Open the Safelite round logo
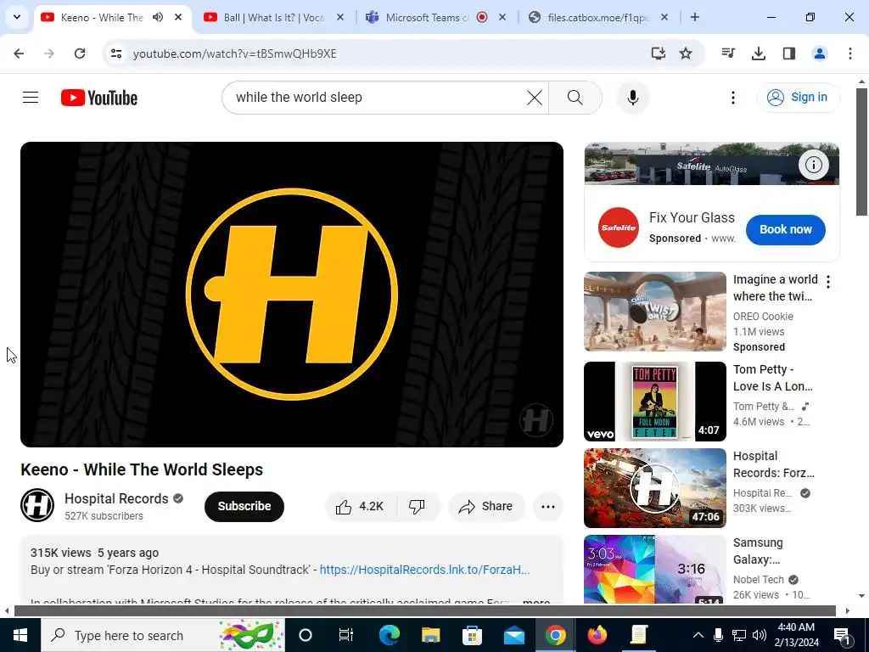 click(x=618, y=228)
